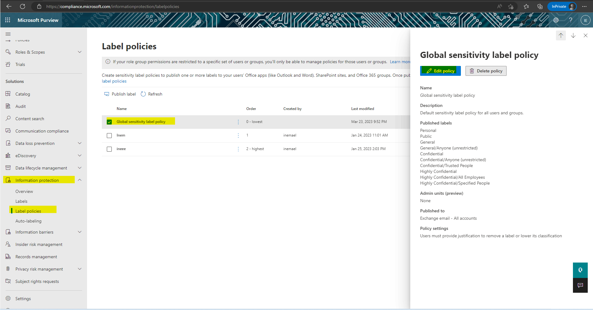Close the policy details panel
Viewport: 593px width, 310px height.
(586, 35)
